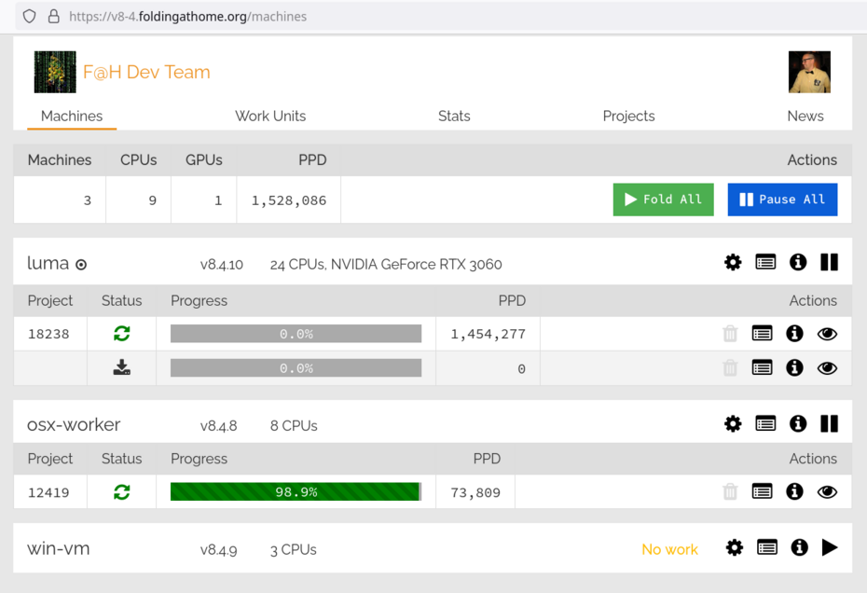Open settings gear for osx-worker machine

[733, 423]
